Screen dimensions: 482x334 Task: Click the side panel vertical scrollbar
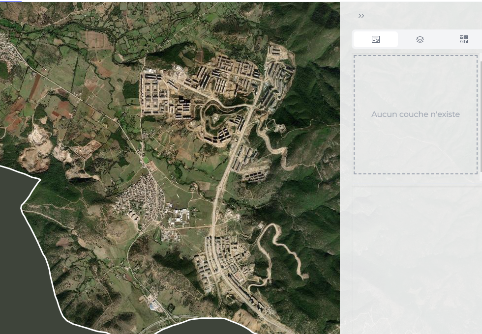click(x=481, y=118)
